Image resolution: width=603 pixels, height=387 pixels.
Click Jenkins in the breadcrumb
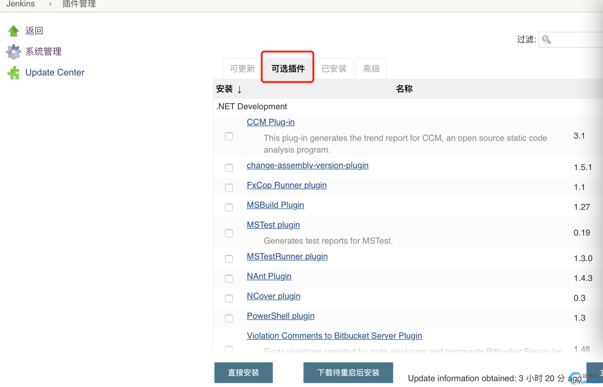point(20,4)
